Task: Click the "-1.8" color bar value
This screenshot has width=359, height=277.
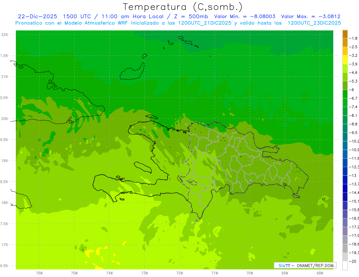Action: pyautogui.click(x=354, y=38)
